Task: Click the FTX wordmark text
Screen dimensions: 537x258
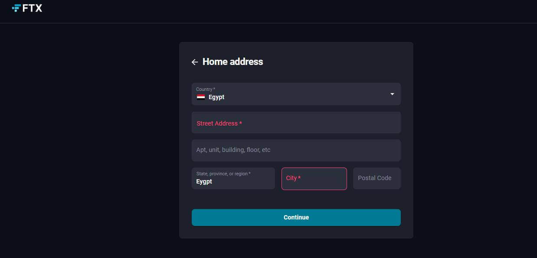Action: click(32, 7)
